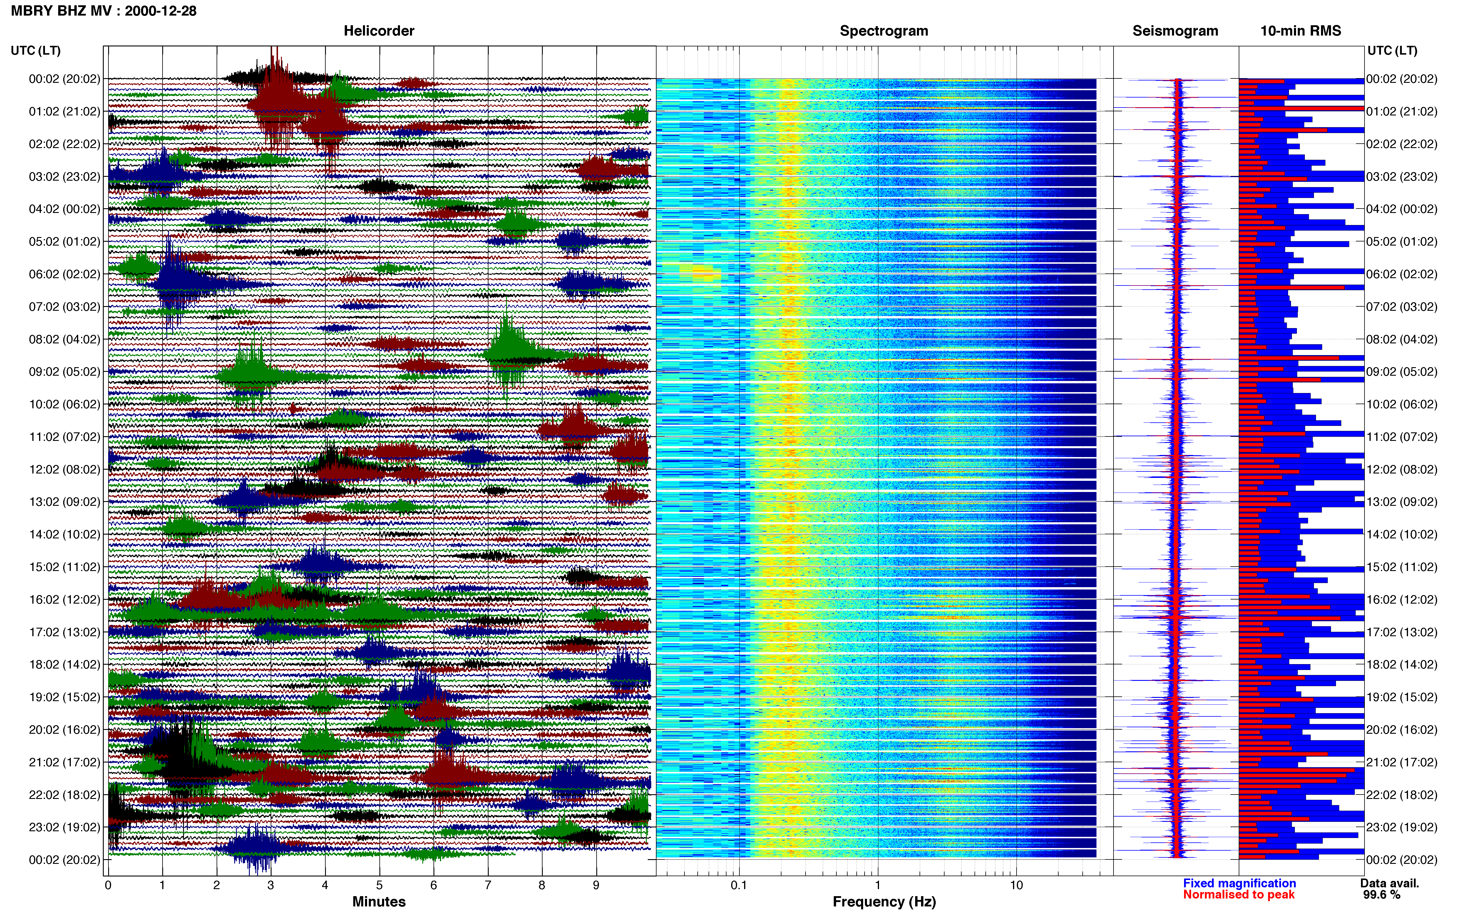Click RMS-side time label '20:02 (16:02)'
Viewport: 1475px width, 922px height.
pyautogui.click(x=1402, y=730)
